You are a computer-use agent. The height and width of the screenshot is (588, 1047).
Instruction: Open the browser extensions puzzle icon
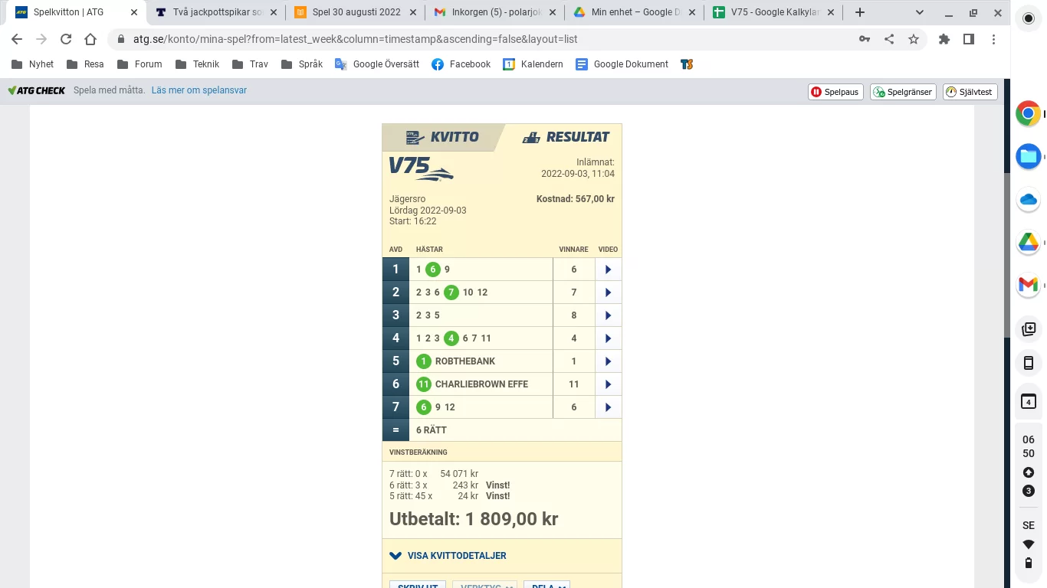(x=944, y=38)
